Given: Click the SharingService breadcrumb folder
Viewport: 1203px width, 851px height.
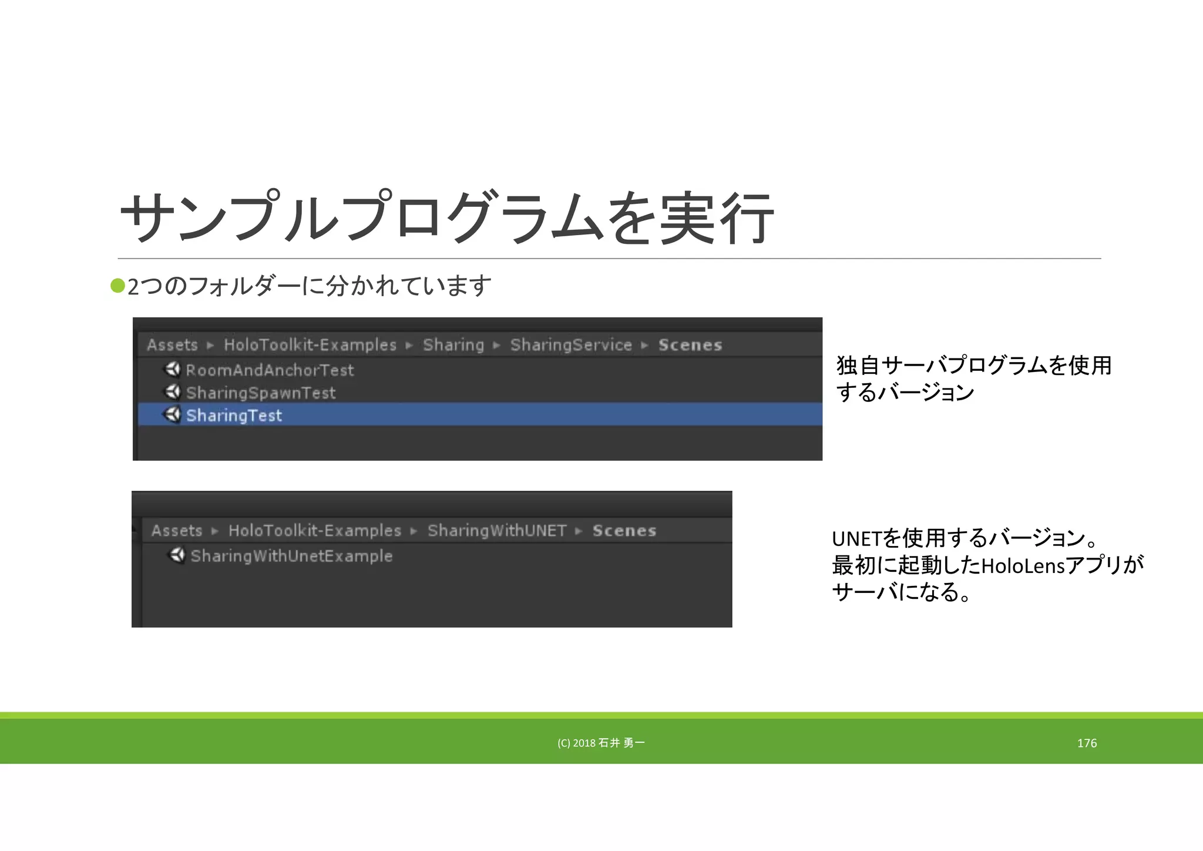Looking at the screenshot, I should [x=571, y=345].
